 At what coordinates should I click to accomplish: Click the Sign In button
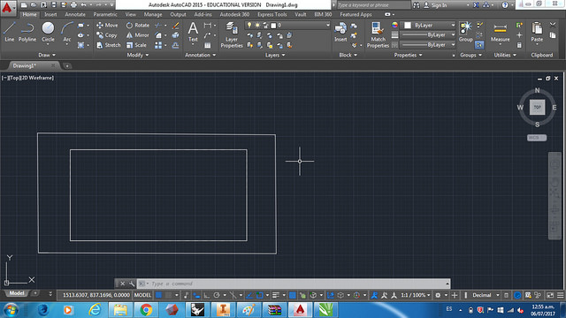pos(435,5)
